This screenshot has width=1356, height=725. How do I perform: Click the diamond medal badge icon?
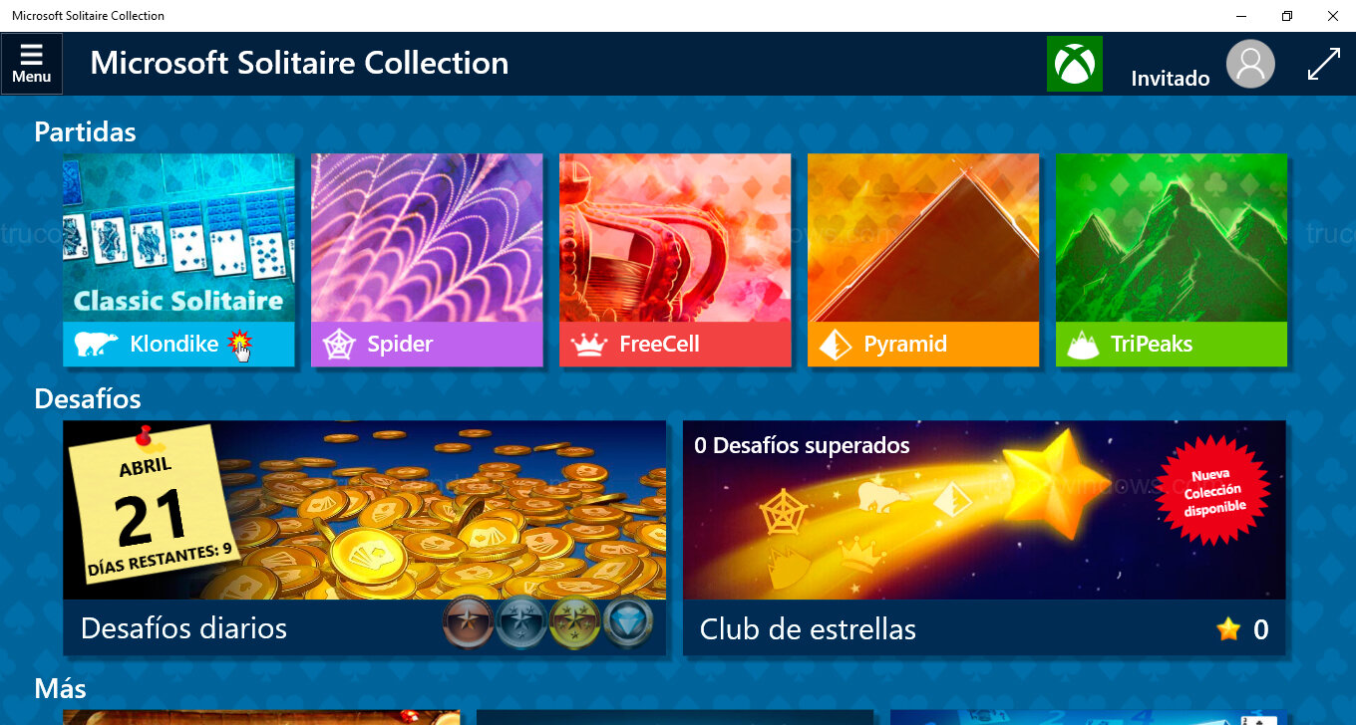tap(628, 623)
